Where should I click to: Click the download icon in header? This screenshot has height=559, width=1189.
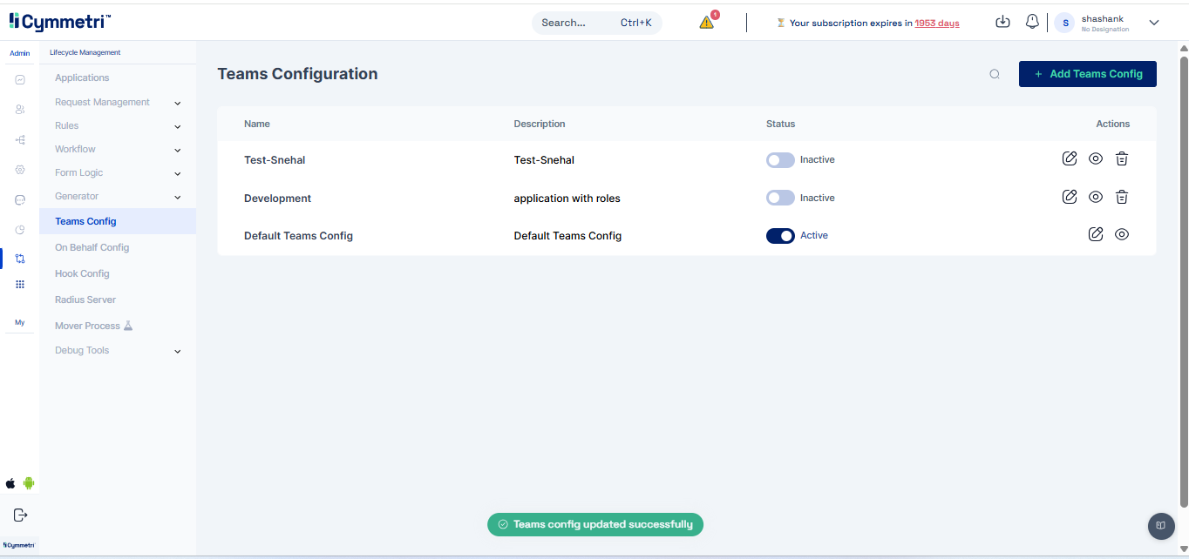pos(1002,22)
